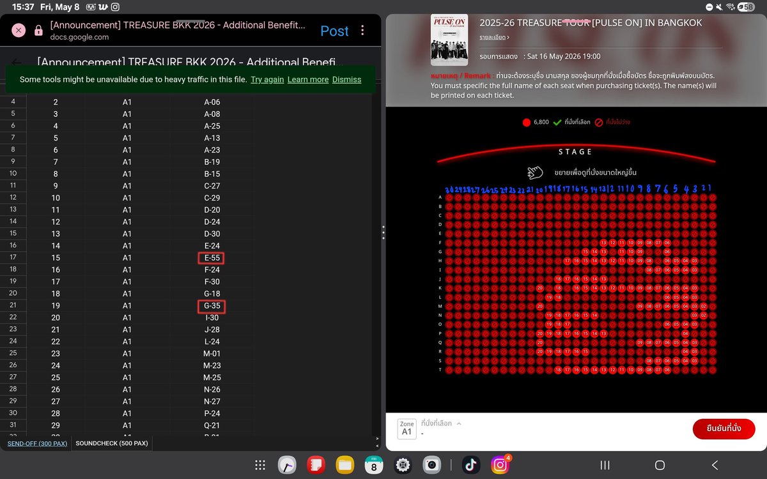Switch to SEND-OFF (300 PAX) sheet tab

click(37, 443)
